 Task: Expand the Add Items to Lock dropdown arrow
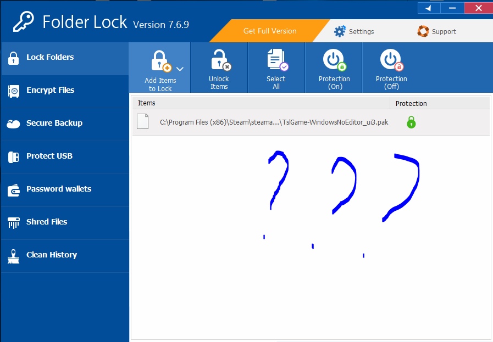(x=180, y=69)
